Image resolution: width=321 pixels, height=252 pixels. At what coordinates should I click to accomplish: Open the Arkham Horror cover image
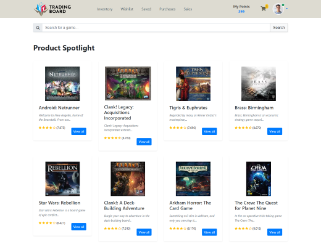[193, 179]
